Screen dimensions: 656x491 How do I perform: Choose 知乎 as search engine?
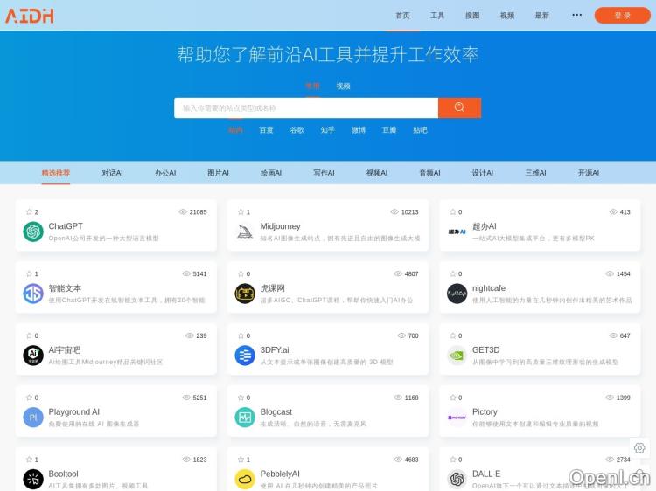[328, 130]
